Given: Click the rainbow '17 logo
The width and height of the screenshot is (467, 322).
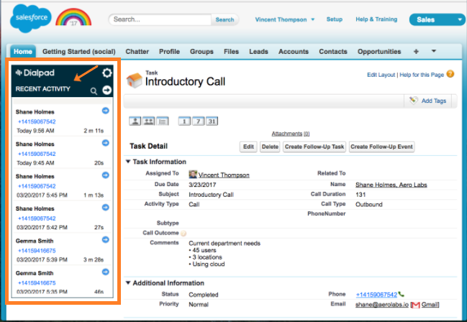Looking at the screenshot, I should point(73,18).
